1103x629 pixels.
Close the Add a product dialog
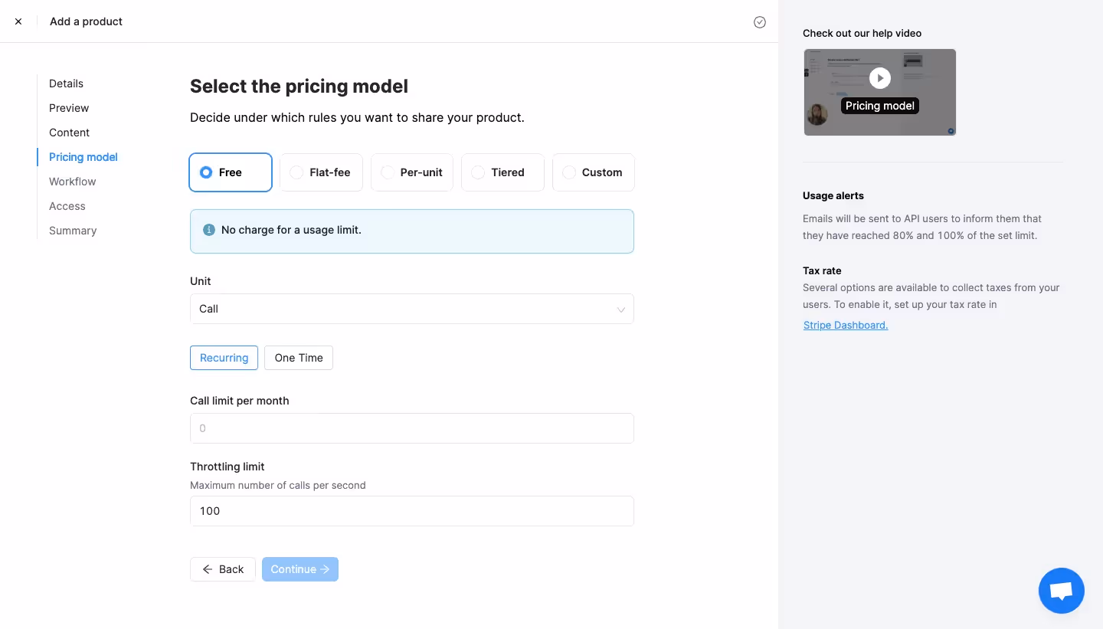pyautogui.click(x=18, y=21)
